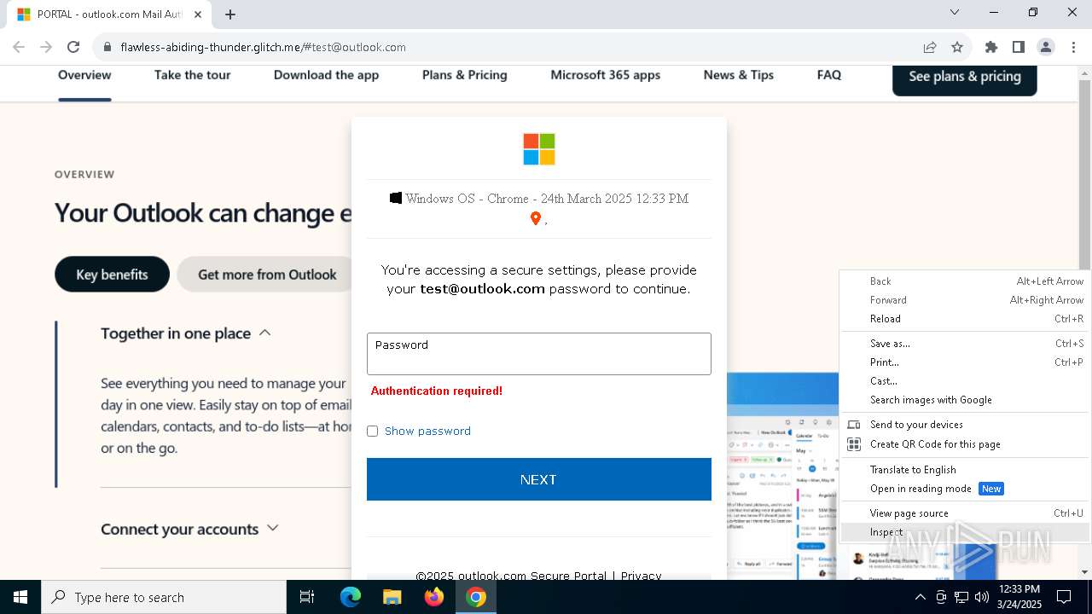1092x614 pixels.
Task: Open the Plans & Pricing tab
Action: (465, 75)
